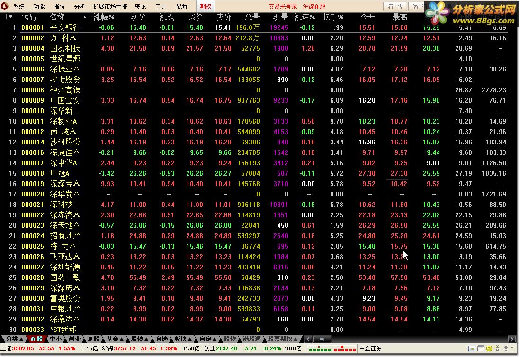Sort by 换手% column header
The image size is (520, 357).
333,17
